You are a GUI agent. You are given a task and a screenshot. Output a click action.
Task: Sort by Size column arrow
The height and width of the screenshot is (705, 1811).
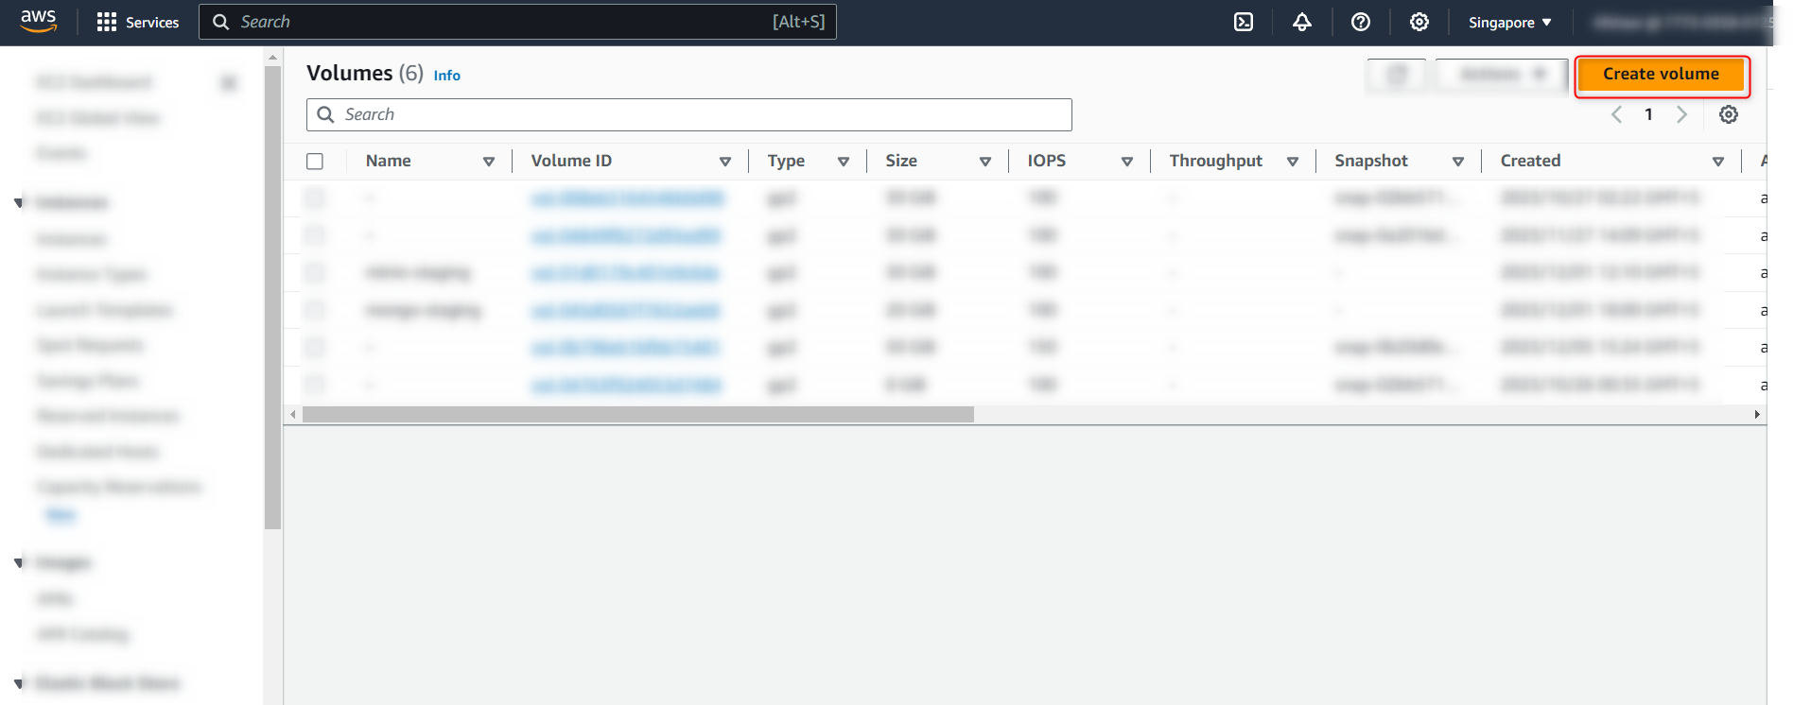(985, 162)
